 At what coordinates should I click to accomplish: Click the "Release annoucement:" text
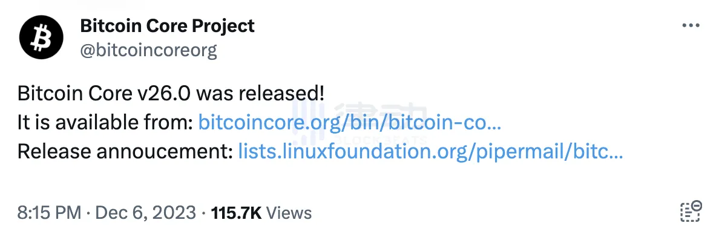[x=125, y=152]
